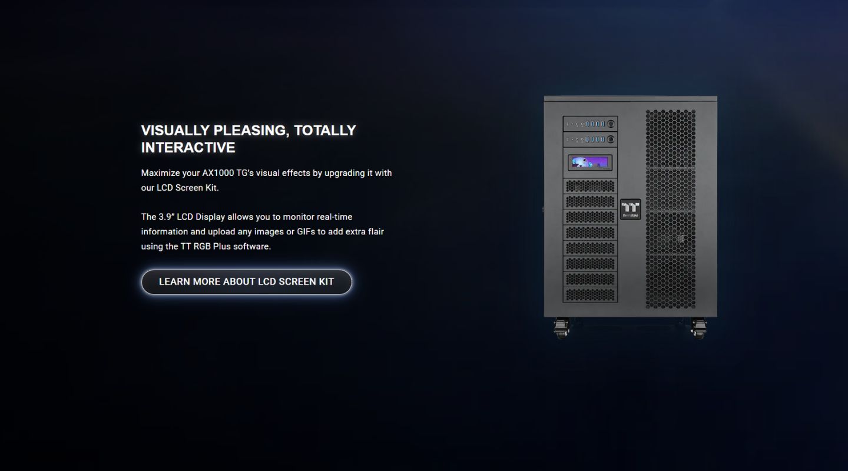This screenshot has width=848, height=471.
Task: Select the "Visually Pleasing, Totally Interactive" heading
Action: (249, 139)
